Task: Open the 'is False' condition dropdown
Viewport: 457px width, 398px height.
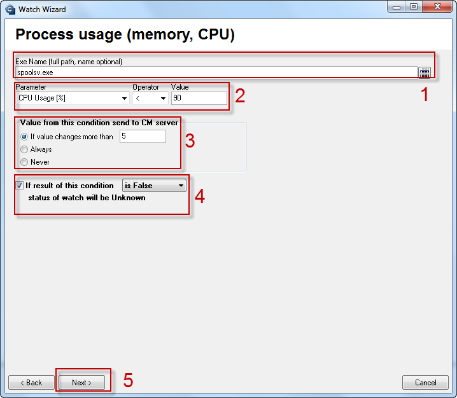Action: click(154, 186)
